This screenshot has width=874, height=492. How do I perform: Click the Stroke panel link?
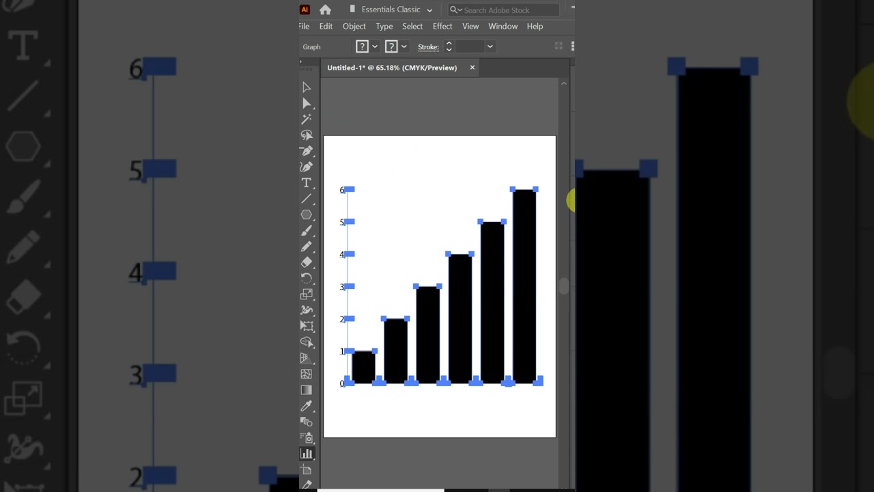pyautogui.click(x=428, y=46)
